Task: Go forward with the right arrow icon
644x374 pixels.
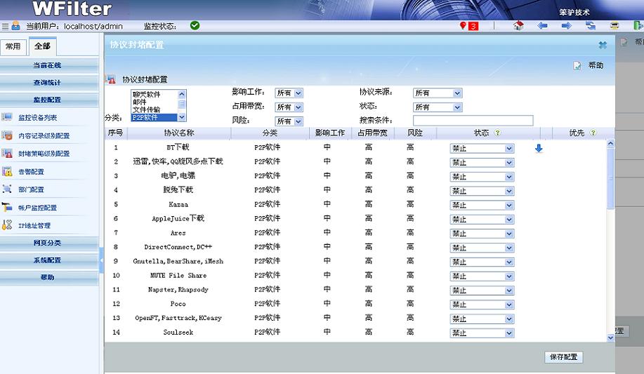Action: [566, 26]
